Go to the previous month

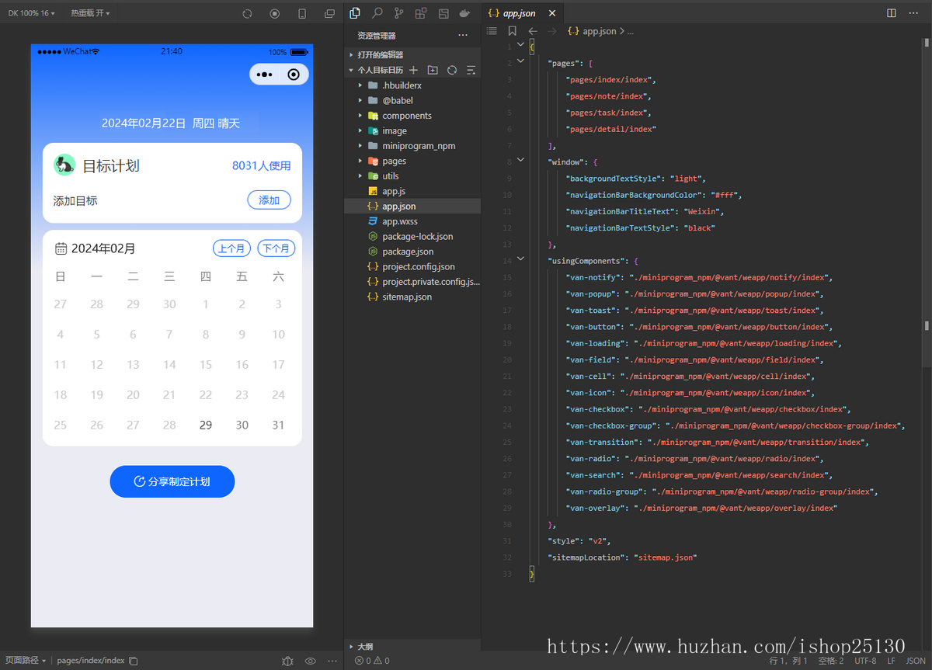click(231, 248)
